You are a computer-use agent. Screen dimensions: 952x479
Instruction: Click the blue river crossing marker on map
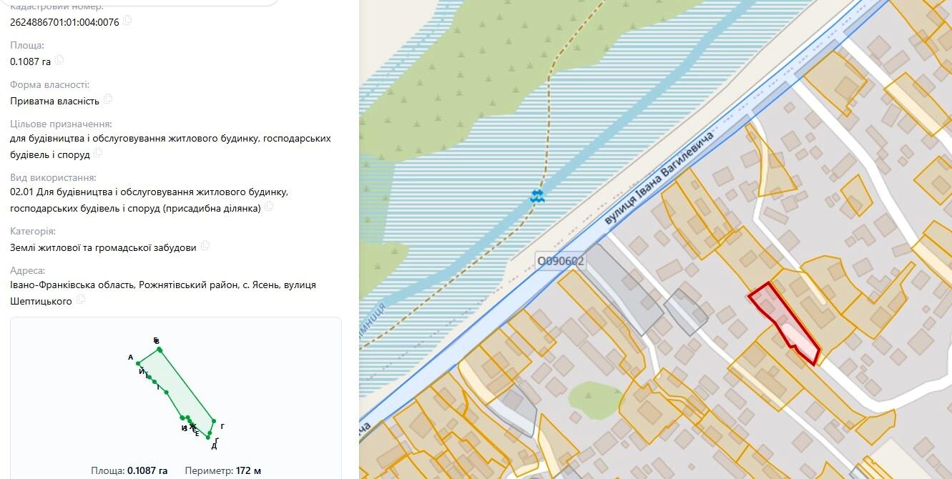(x=538, y=196)
